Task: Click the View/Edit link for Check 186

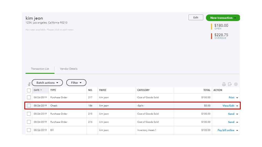Action: [x=228, y=106]
